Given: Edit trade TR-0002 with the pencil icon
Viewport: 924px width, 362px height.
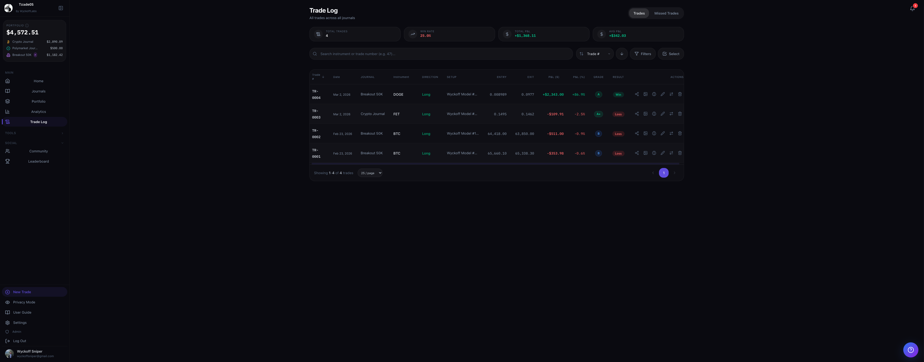Looking at the screenshot, I should pyautogui.click(x=662, y=133).
